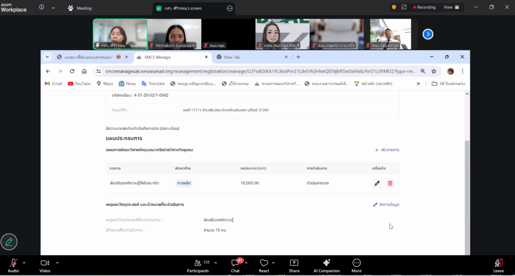Open the AI Companion panel
The width and height of the screenshot is (515, 276).
326,265
